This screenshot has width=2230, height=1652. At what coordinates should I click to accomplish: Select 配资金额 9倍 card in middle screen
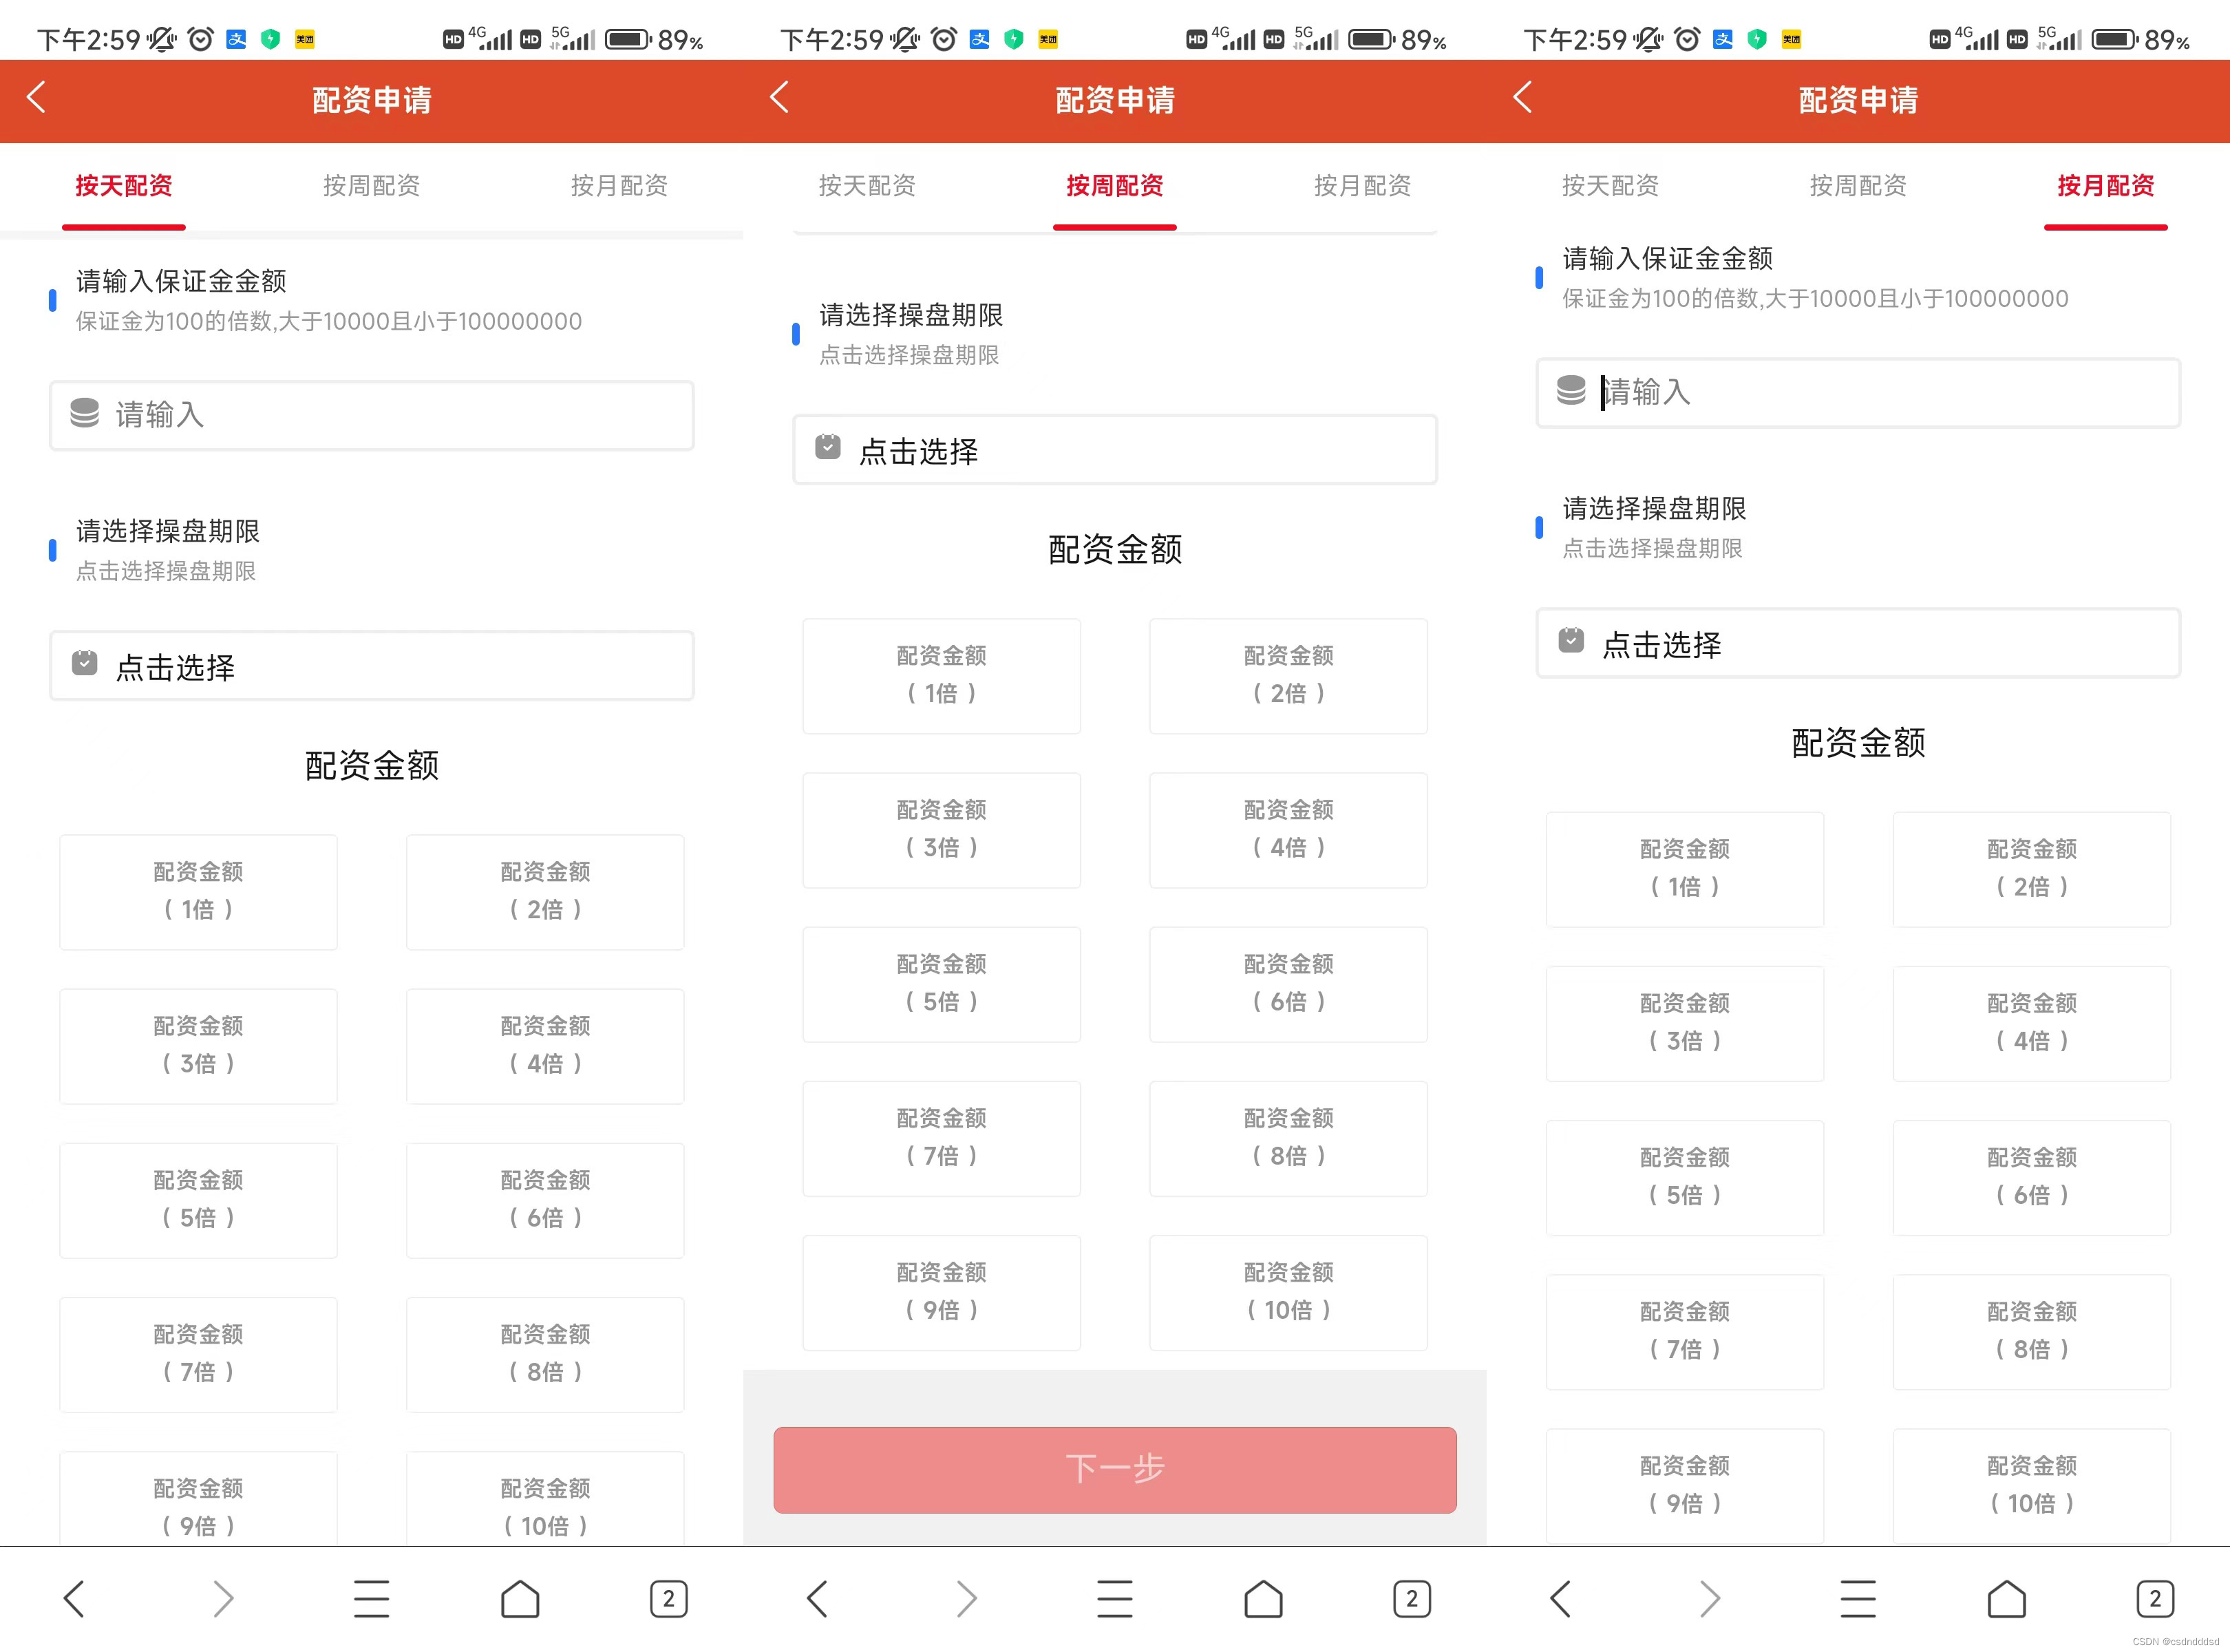click(x=941, y=1292)
